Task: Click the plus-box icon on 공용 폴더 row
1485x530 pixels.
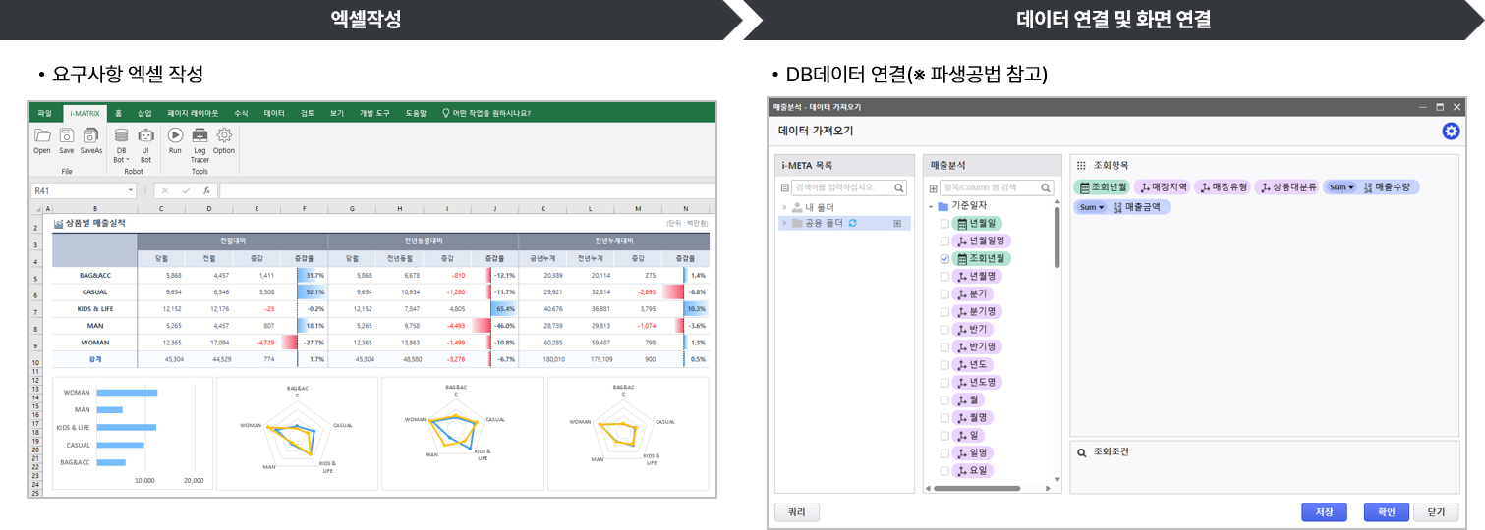Action: click(897, 224)
